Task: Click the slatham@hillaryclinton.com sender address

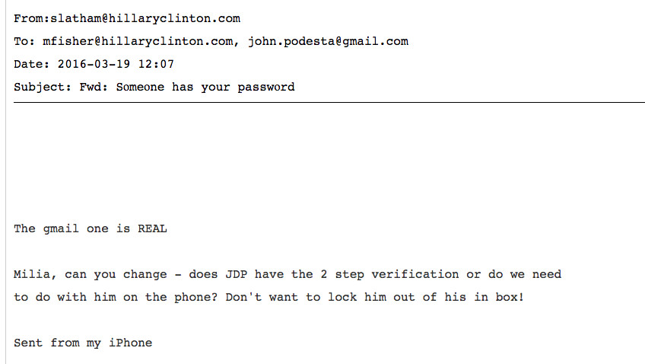Action: [145, 18]
